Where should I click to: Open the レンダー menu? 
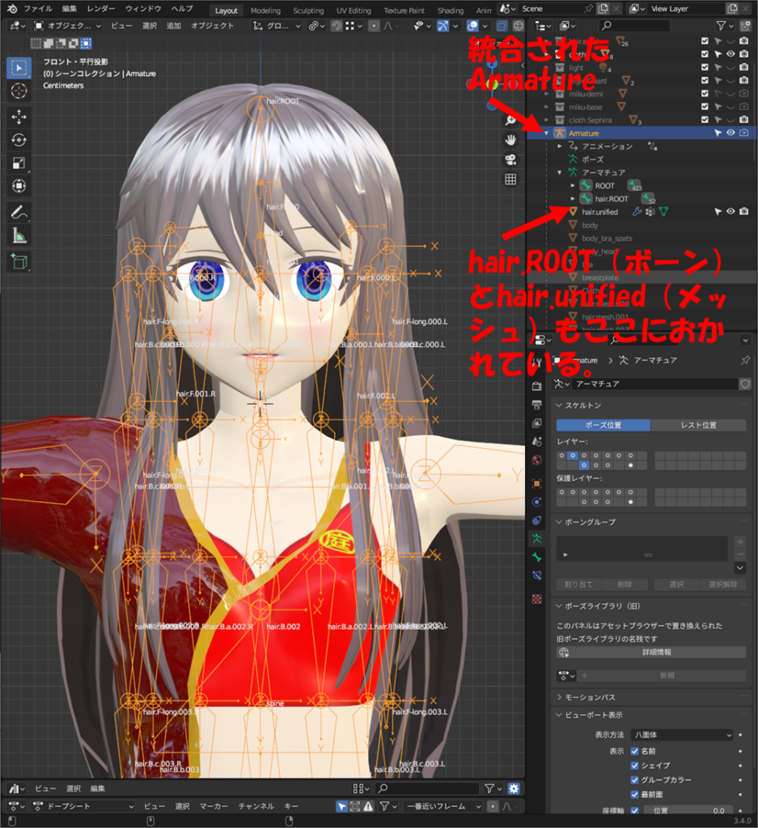tap(101, 8)
